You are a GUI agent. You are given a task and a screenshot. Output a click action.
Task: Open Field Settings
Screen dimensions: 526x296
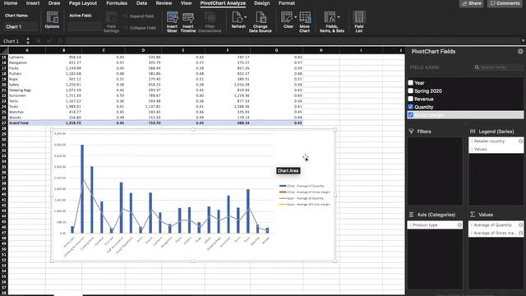coord(111,22)
